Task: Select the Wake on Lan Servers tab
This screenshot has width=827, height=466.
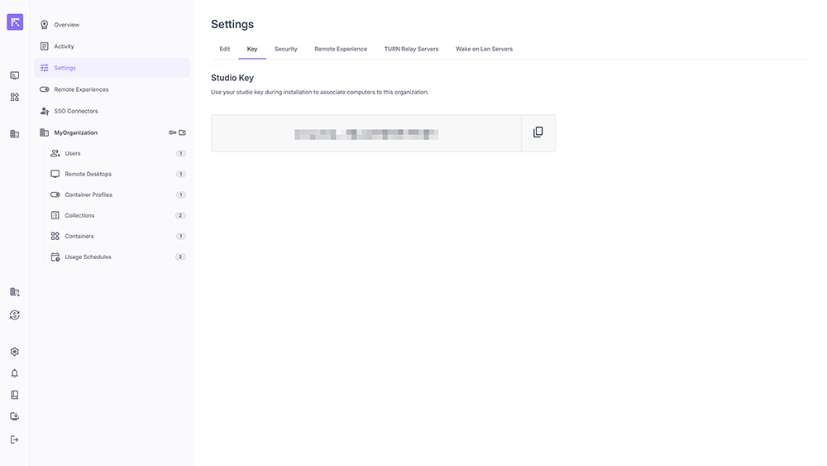Action: tap(484, 49)
